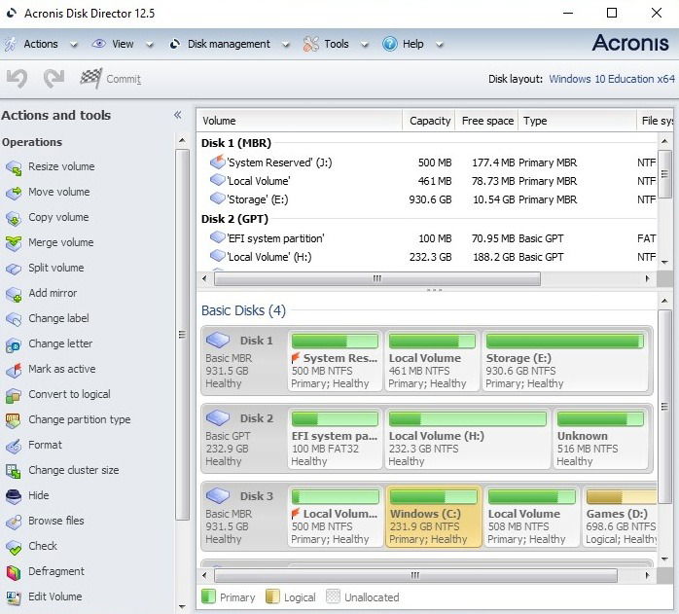Click the Disk 2 drive icon
The height and width of the screenshot is (614, 679).
click(218, 418)
